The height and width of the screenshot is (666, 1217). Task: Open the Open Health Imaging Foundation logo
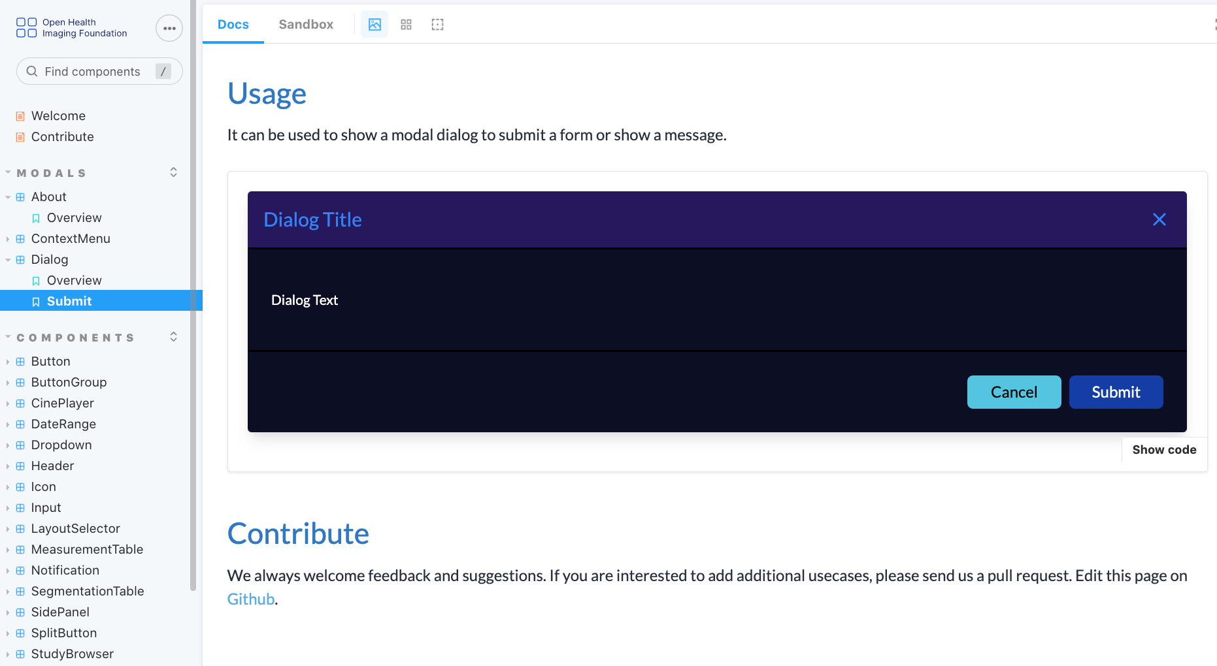click(71, 27)
